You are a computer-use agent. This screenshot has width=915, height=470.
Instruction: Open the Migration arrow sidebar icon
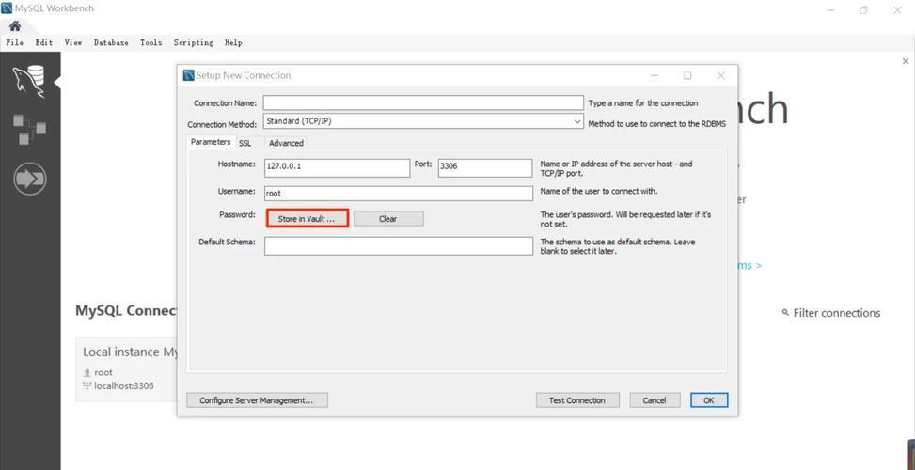pyautogui.click(x=29, y=179)
